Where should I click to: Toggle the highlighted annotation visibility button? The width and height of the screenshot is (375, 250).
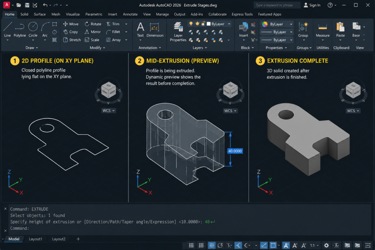click(286, 245)
